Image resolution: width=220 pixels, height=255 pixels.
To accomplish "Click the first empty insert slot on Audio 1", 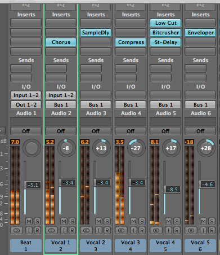I will pos(26,23).
